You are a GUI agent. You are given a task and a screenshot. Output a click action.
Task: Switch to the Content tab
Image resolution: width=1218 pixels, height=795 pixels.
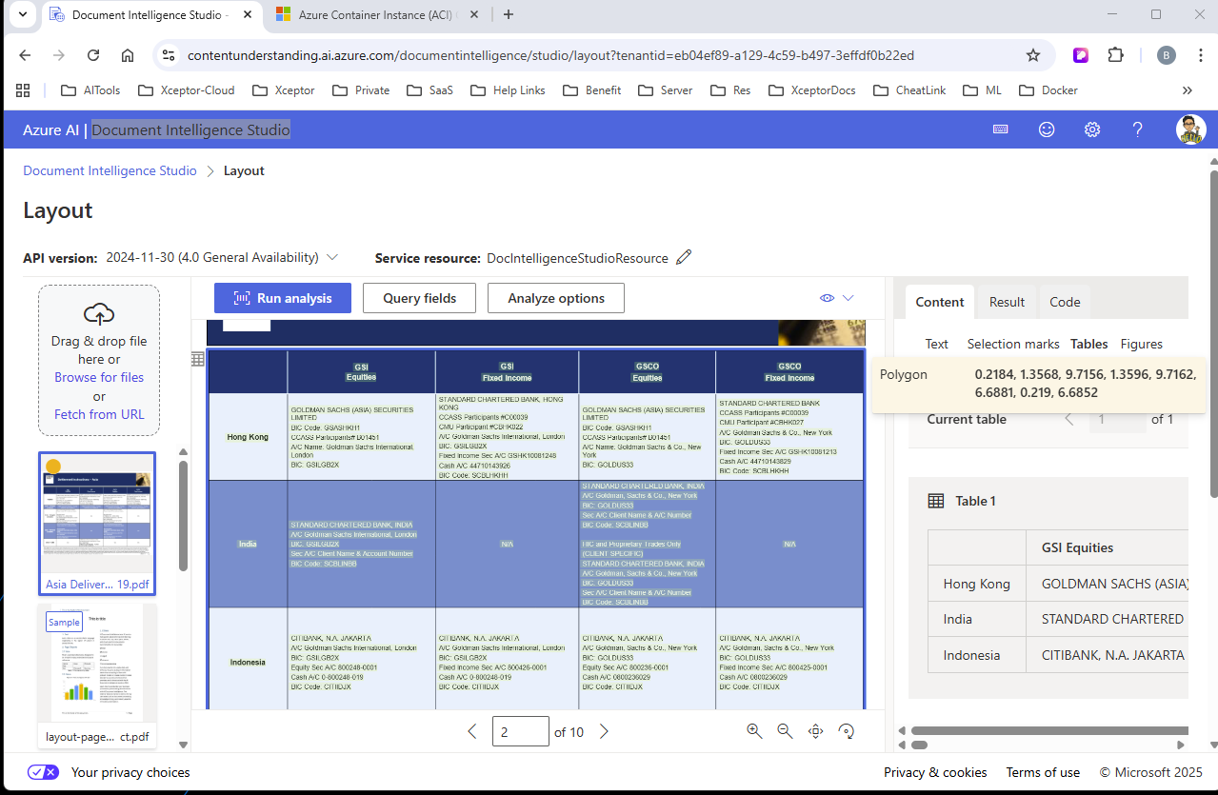940,302
